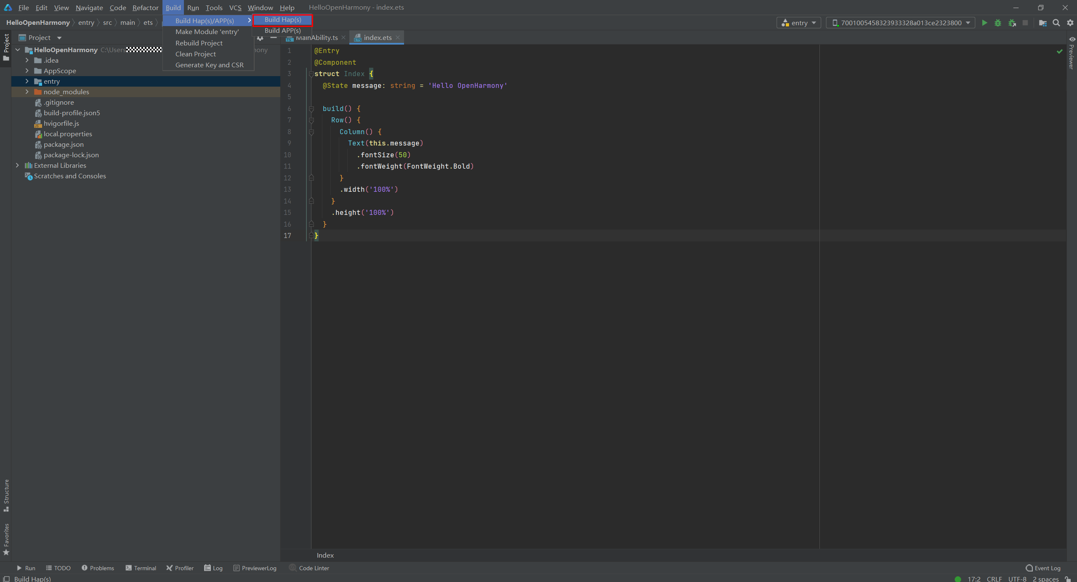This screenshot has height=582, width=1077.
Task: Open the Previewer side panel
Action: pyautogui.click(x=1072, y=53)
